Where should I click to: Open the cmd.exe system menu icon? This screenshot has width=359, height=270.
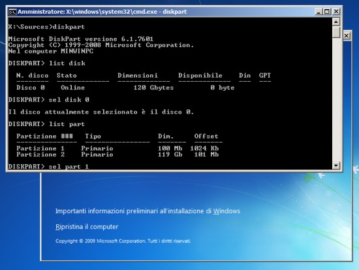12,12
